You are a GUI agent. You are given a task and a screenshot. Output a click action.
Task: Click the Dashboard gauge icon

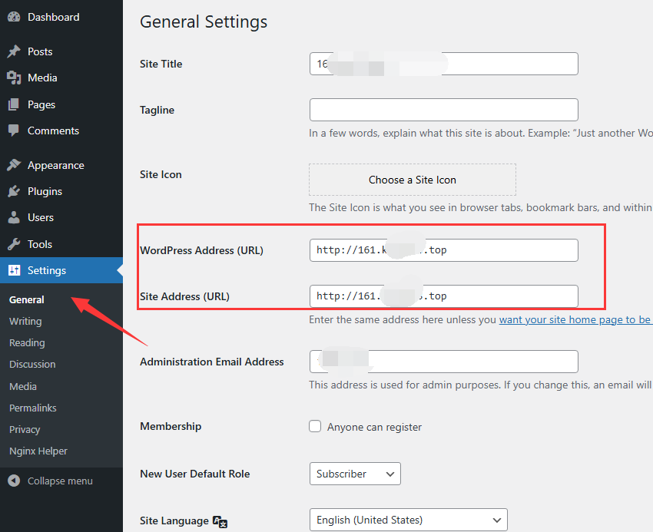(x=14, y=17)
